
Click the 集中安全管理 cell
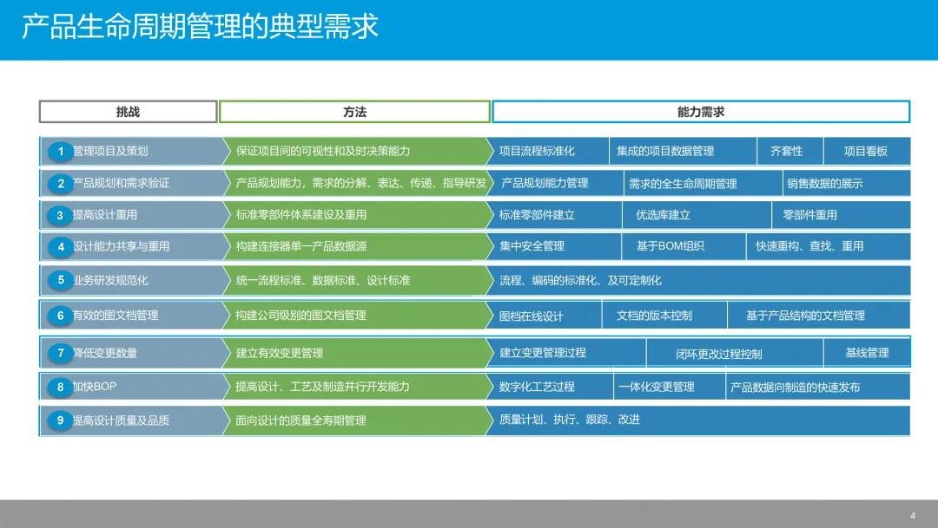pos(553,246)
